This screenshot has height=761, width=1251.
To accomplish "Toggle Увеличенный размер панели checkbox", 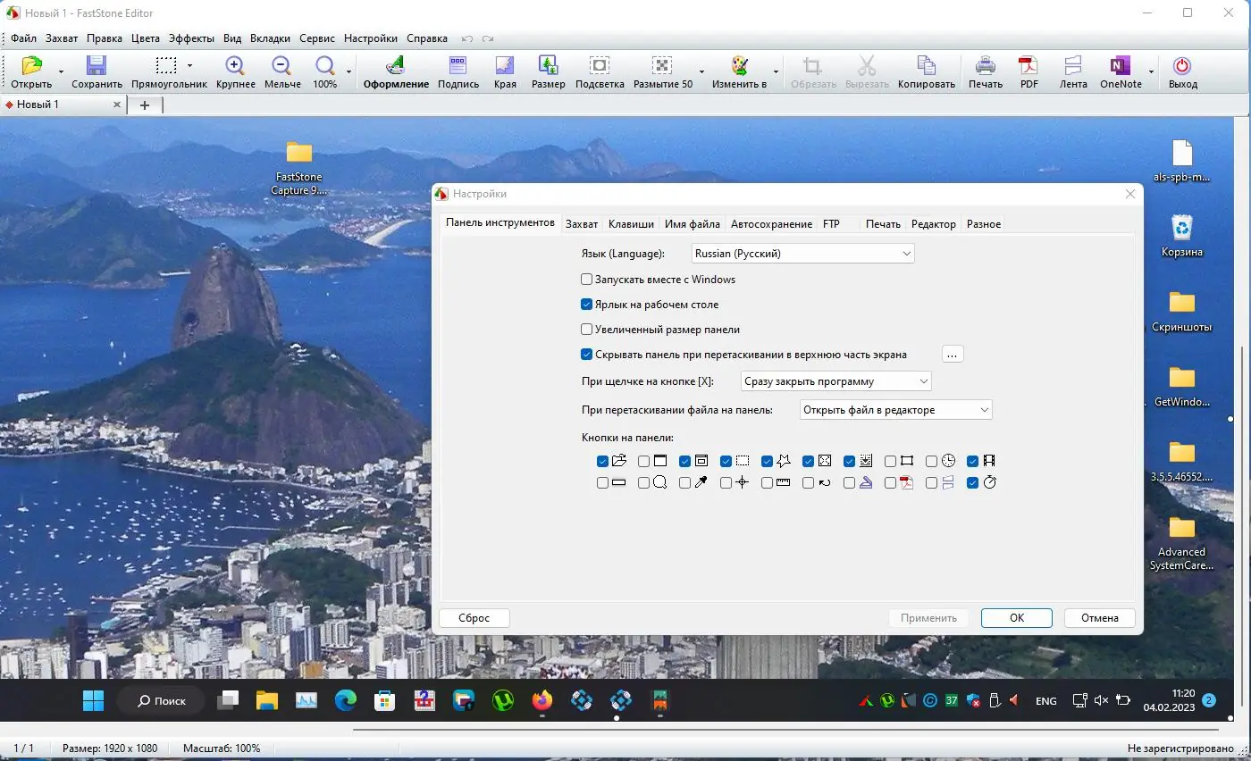I will click(x=587, y=330).
